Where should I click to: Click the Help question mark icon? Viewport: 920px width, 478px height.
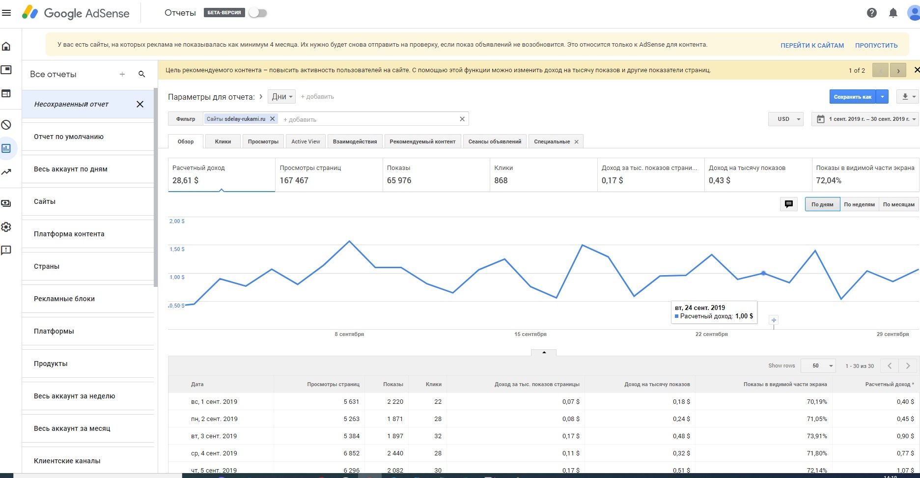871,13
